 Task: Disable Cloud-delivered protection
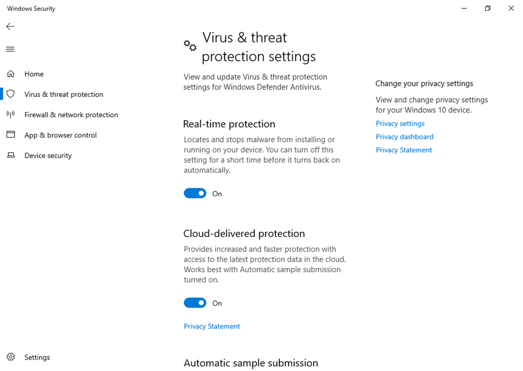coord(194,303)
